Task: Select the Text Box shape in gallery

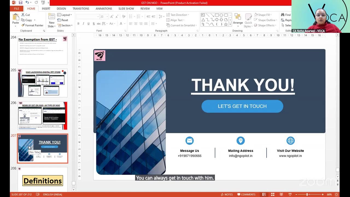Action: [x=203, y=15]
